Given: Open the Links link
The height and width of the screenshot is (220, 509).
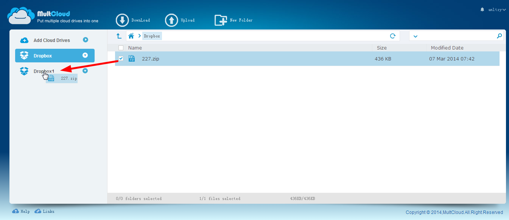Looking at the screenshot, I should point(45,211).
